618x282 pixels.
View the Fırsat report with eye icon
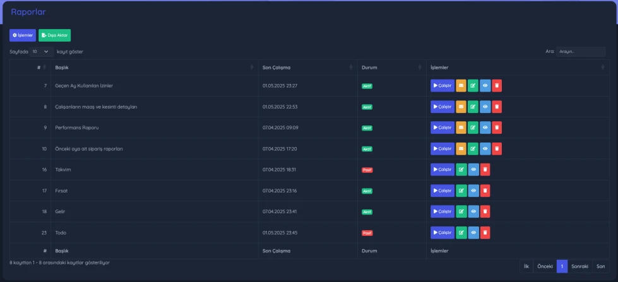click(x=473, y=191)
